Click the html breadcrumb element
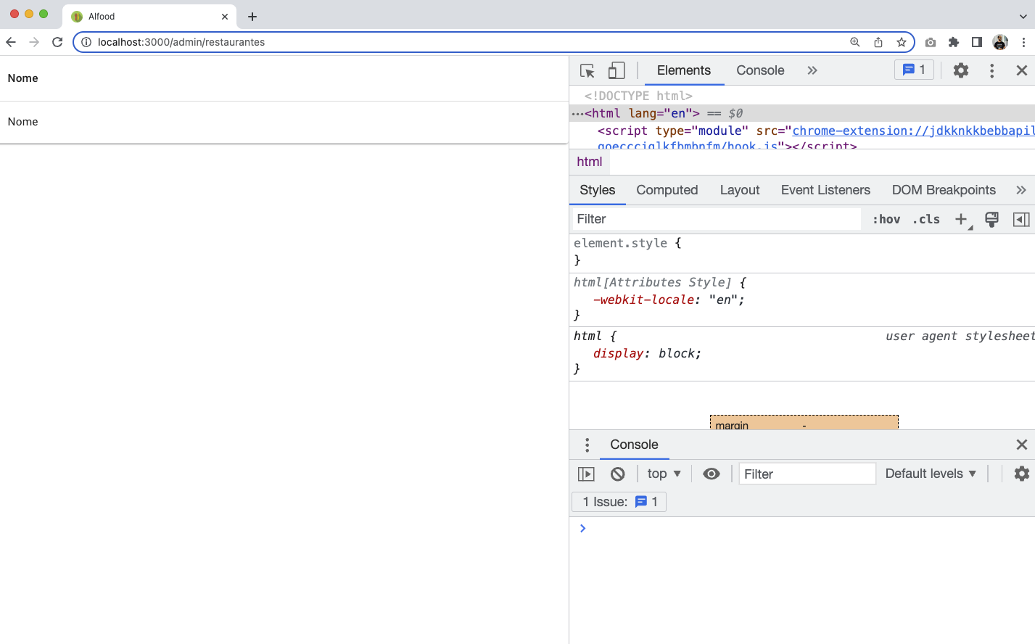Screen dimensions: 1035x644 [x=590, y=162]
